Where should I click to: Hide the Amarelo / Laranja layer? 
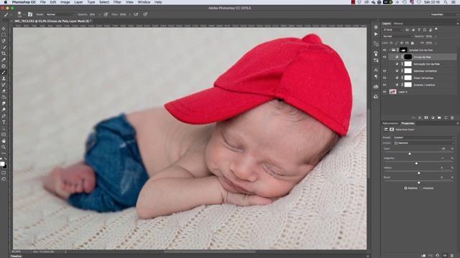pyautogui.click(x=385, y=85)
